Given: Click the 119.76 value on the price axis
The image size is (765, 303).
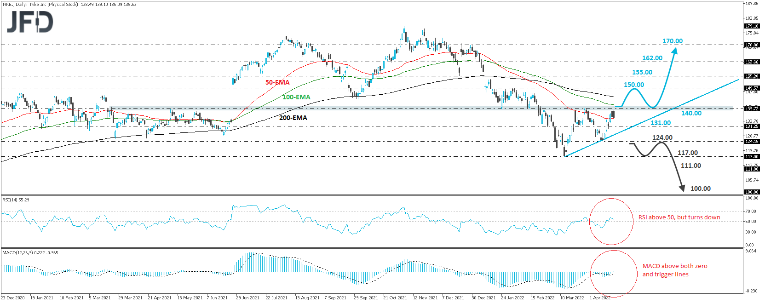Looking at the screenshot, I should [x=752, y=151].
